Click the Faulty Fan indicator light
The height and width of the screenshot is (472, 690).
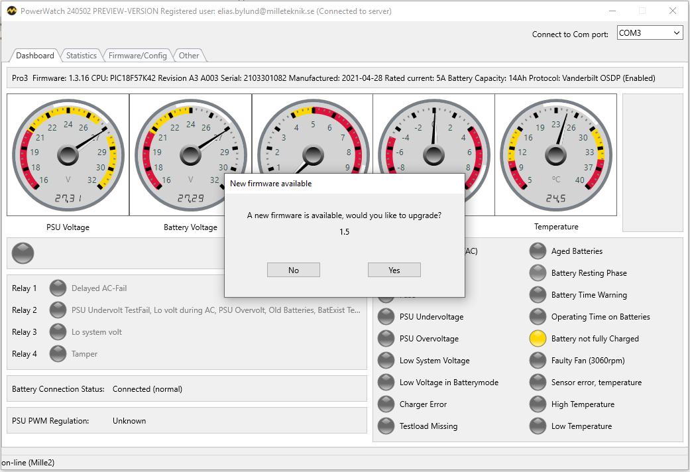click(x=538, y=361)
